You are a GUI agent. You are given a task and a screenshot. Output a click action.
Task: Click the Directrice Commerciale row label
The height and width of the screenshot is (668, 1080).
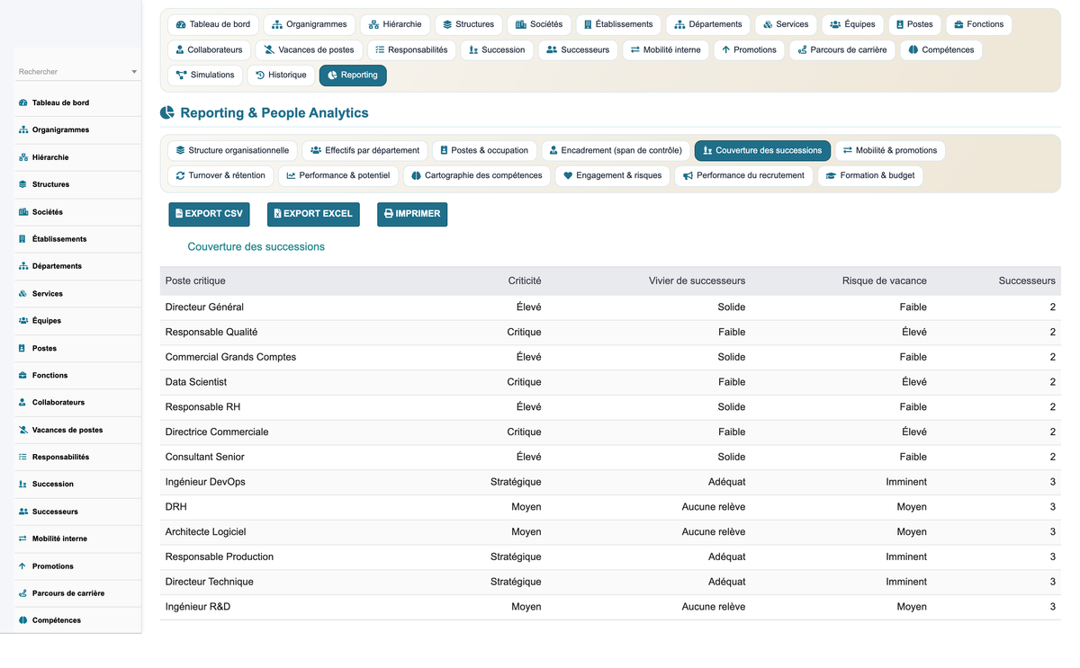pos(217,432)
